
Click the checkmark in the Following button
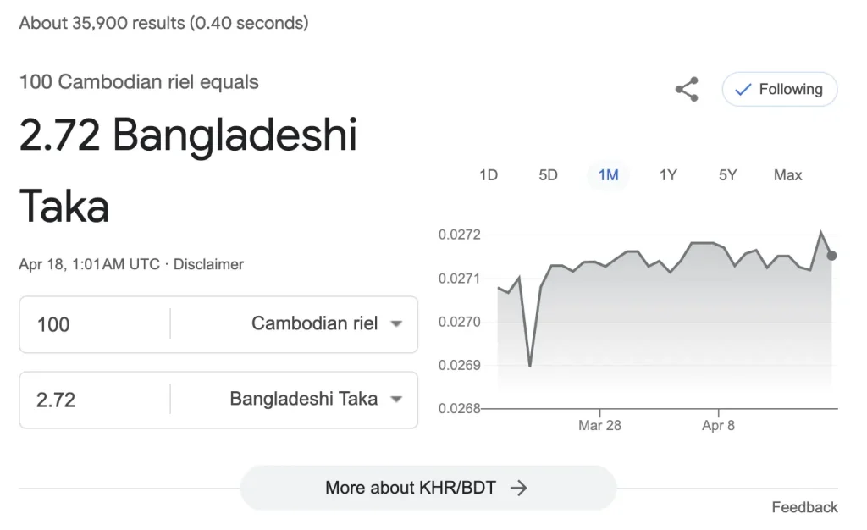point(743,89)
